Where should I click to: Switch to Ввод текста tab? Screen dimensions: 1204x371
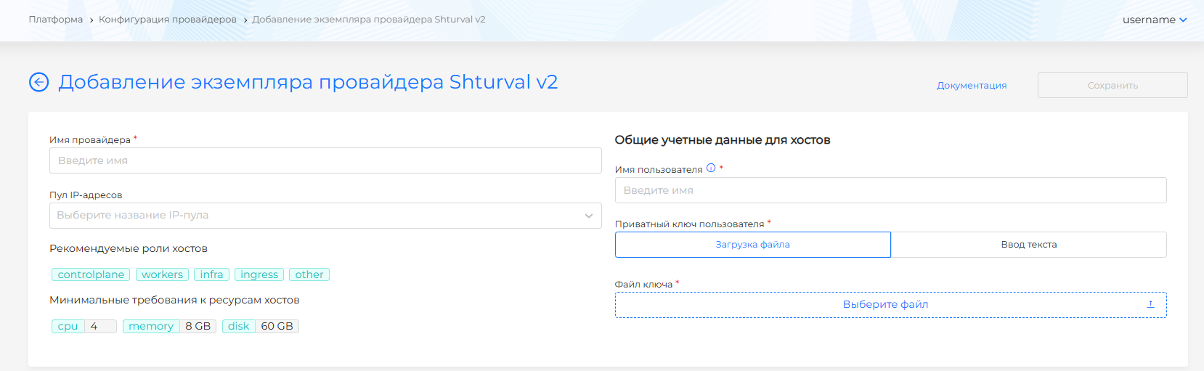[1028, 245]
